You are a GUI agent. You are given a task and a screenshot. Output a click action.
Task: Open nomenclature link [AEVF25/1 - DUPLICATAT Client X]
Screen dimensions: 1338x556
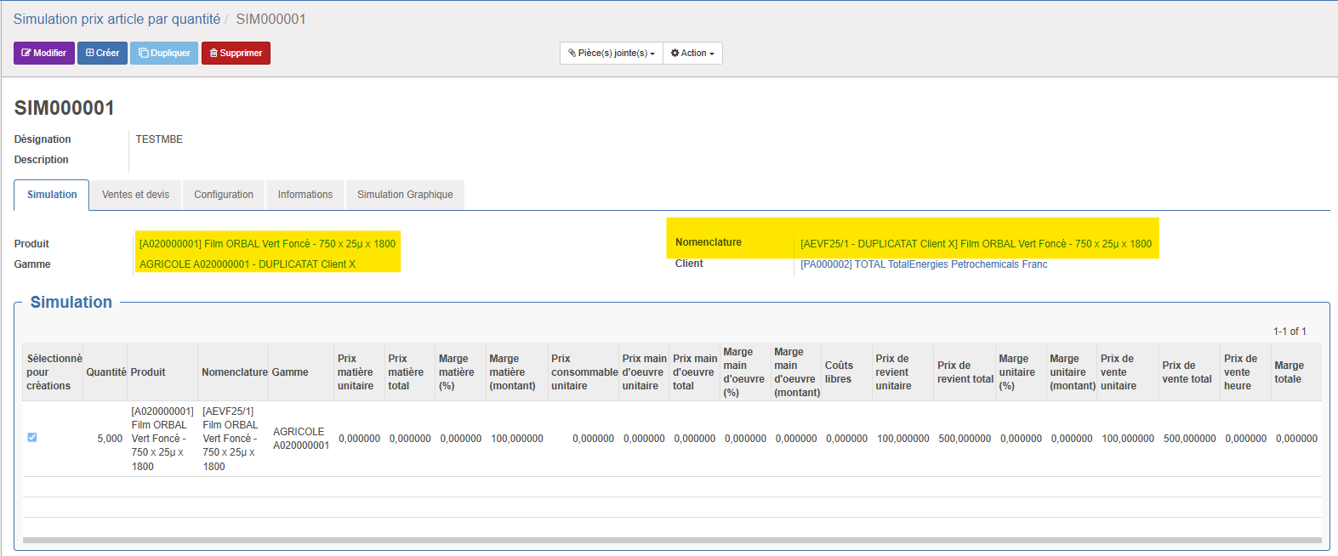click(x=976, y=244)
